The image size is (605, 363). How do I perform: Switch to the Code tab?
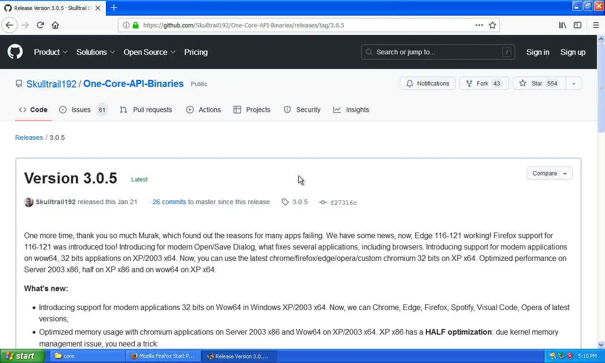pos(33,110)
